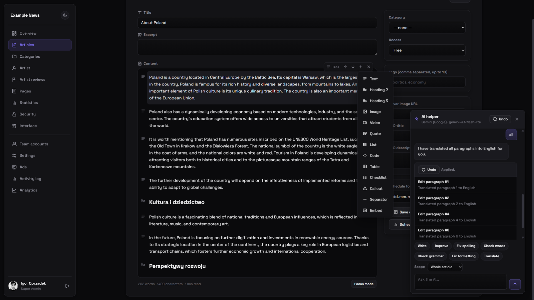The height and width of the screenshot is (300, 534).
Task: Open the Access dropdown showing Free
Action: [x=427, y=50]
